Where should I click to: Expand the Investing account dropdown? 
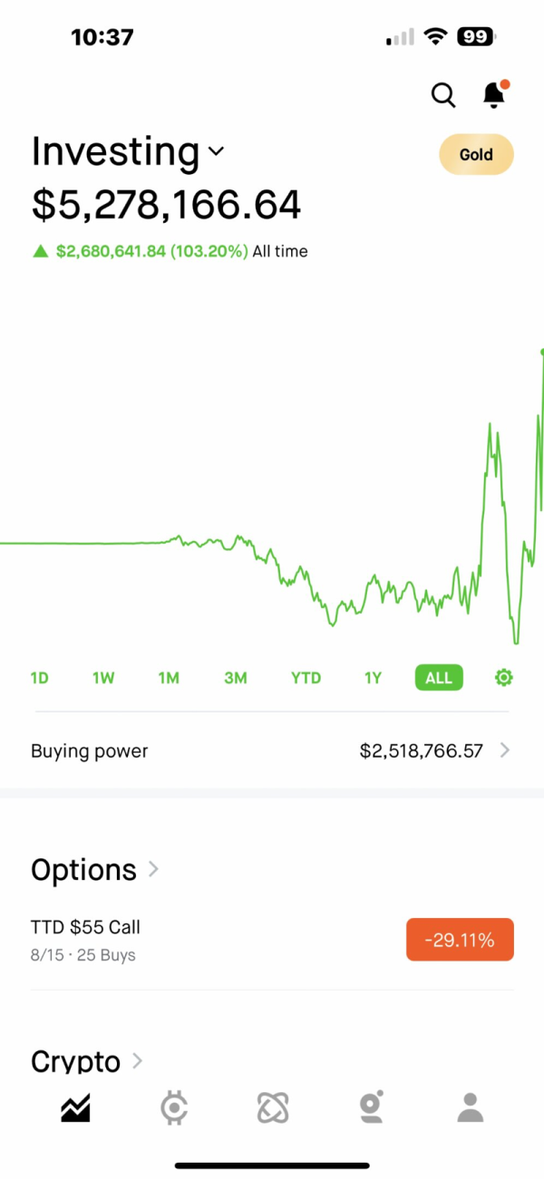click(216, 152)
